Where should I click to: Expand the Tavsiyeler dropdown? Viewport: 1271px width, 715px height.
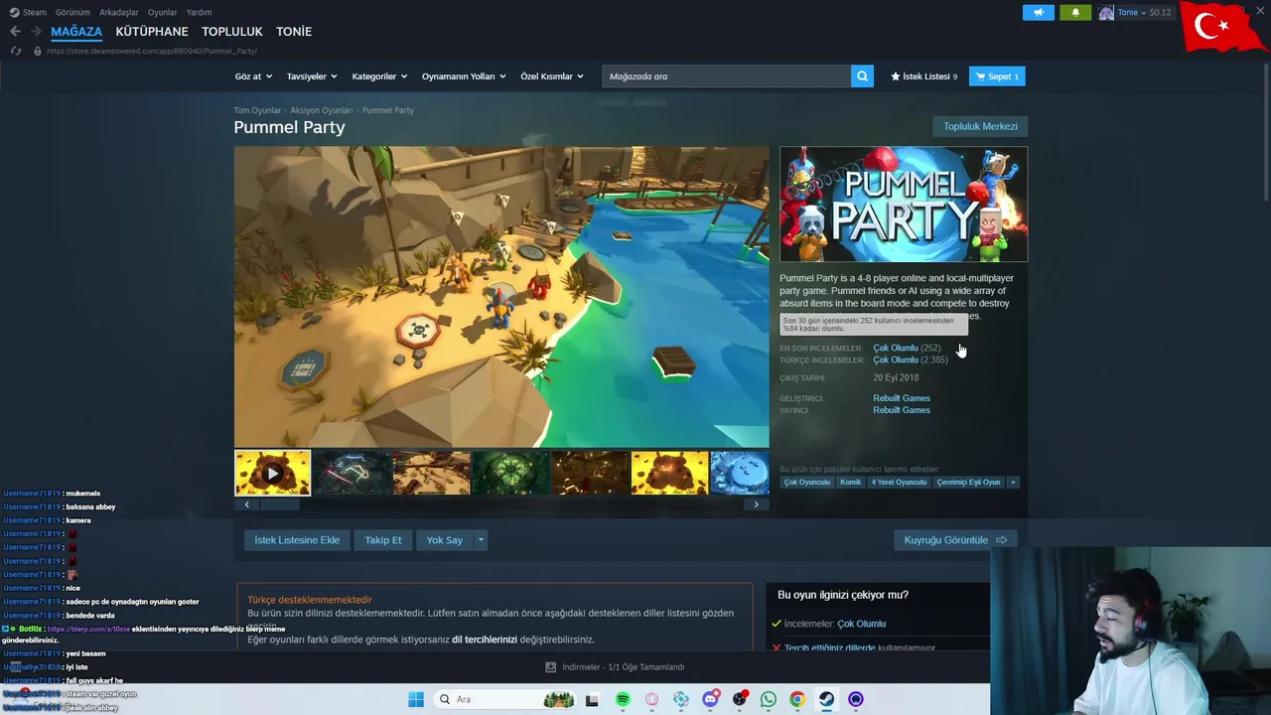pyautogui.click(x=312, y=76)
